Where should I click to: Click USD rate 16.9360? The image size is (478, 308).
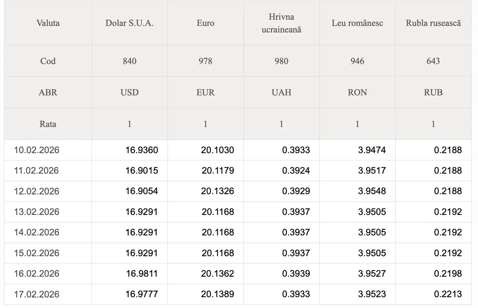pos(142,150)
